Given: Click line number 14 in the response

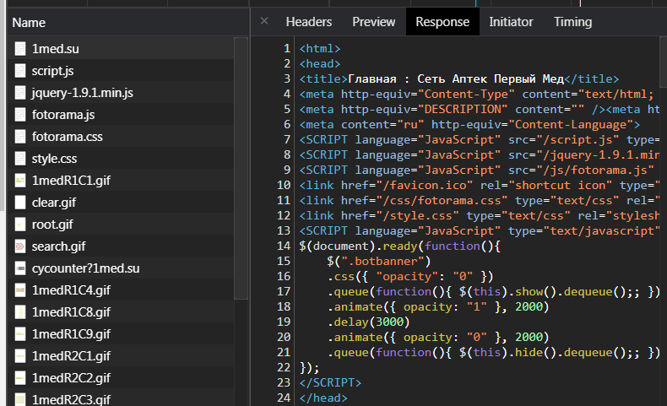Looking at the screenshot, I should (x=284, y=245).
